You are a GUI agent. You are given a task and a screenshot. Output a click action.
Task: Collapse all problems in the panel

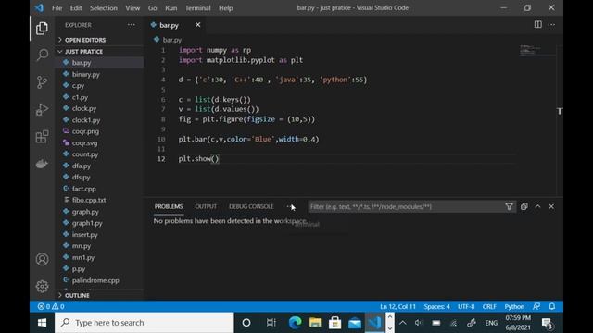click(524, 206)
